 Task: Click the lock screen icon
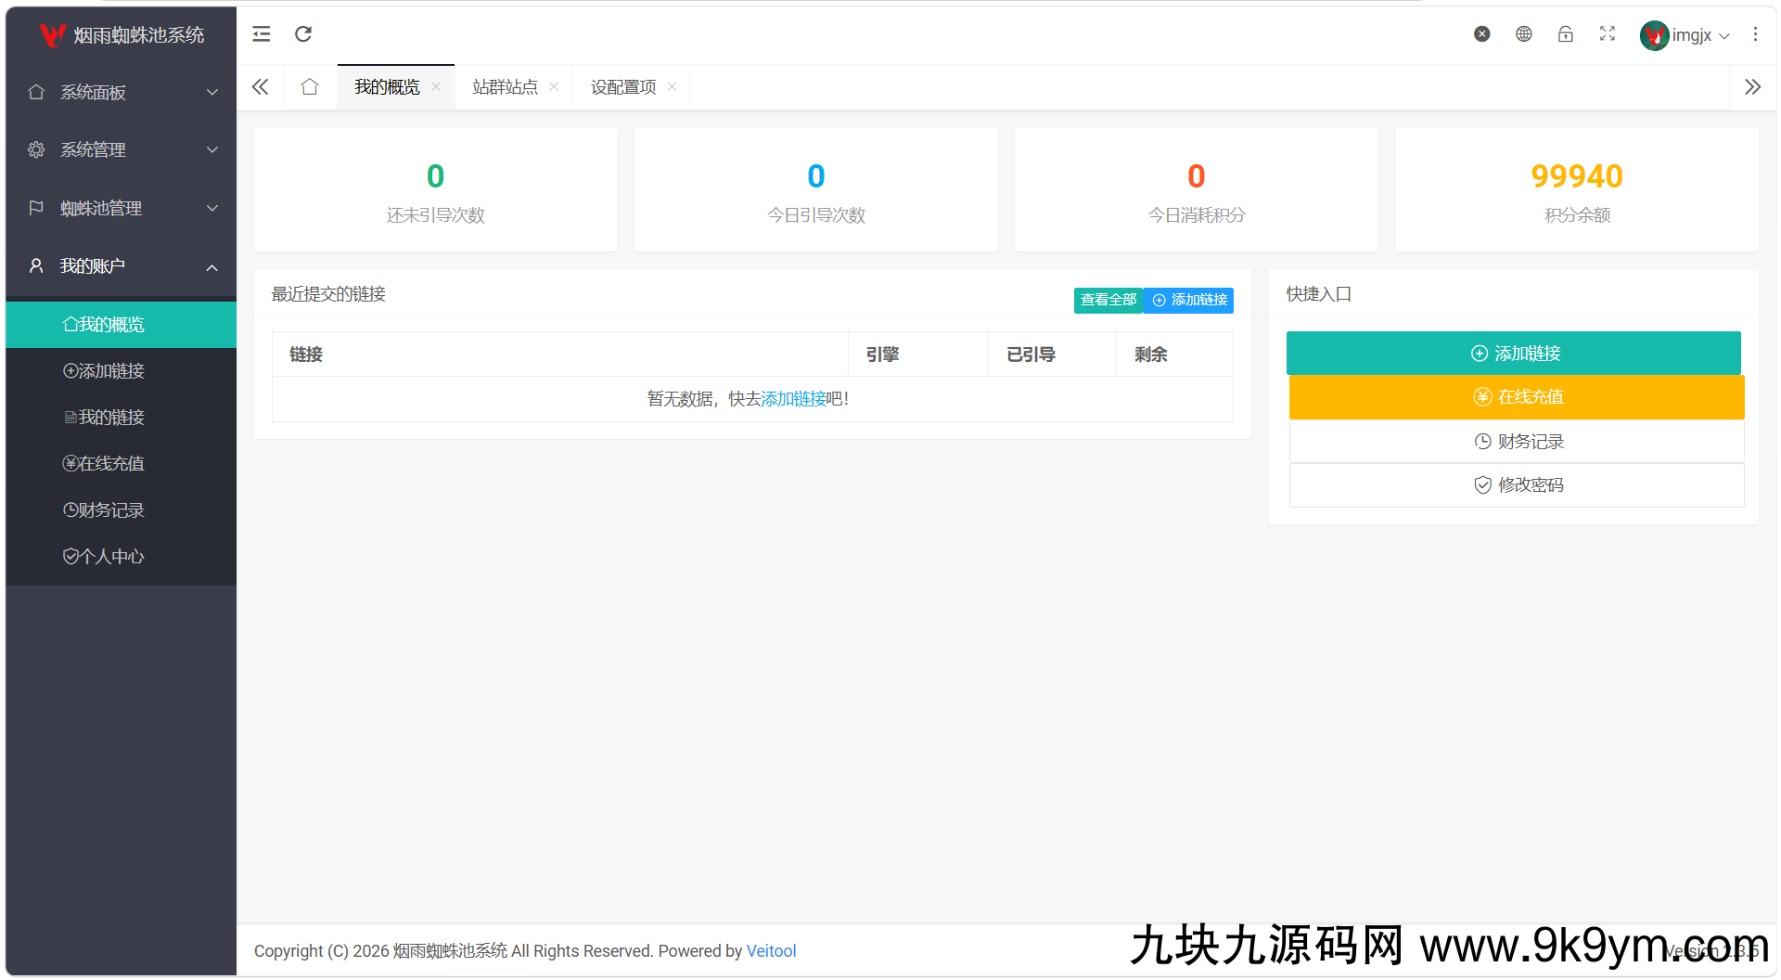(1566, 34)
